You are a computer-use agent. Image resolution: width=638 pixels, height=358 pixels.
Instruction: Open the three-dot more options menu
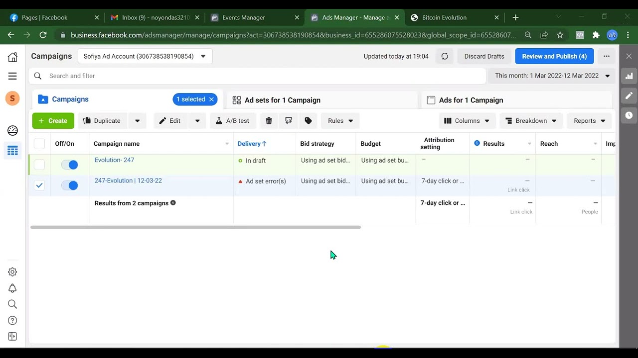(x=606, y=56)
